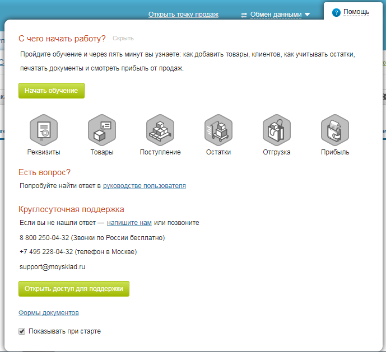
Task: Expand the Обмен данными dropdown menu
Action: pos(307,15)
